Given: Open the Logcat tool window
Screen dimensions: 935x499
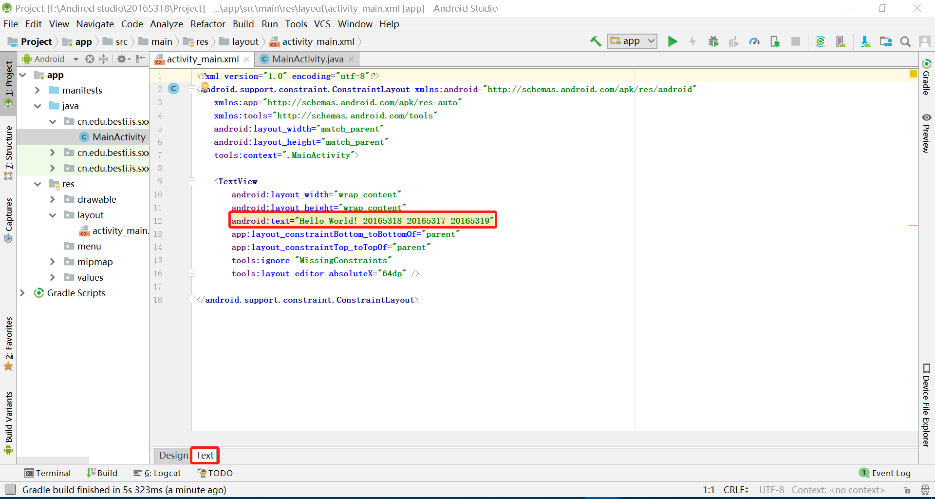Looking at the screenshot, I should [x=157, y=473].
